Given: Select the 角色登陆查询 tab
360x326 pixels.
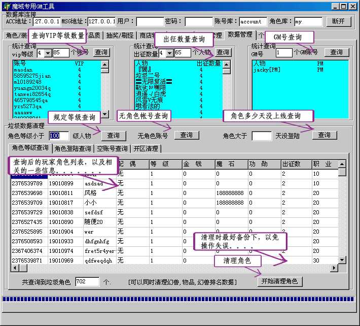Looking at the screenshot, I should click(73, 149).
